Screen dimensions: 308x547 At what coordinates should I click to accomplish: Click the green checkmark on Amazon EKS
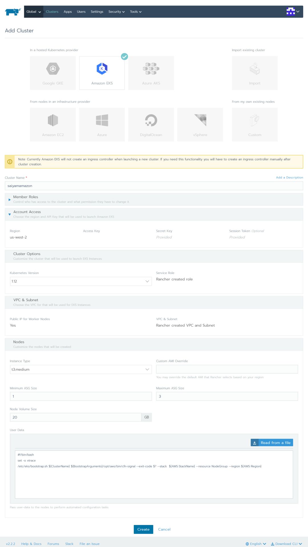click(x=124, y=57)
